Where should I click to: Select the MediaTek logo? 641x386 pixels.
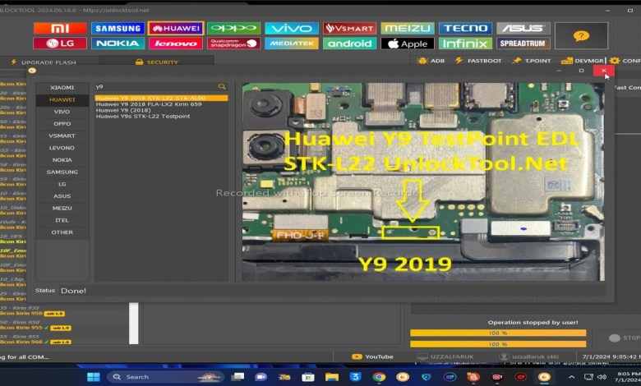pyautogui.click(x=292, y=44)
